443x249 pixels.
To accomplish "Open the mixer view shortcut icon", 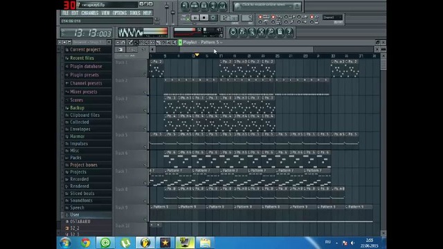I will [x=222, y=6].
